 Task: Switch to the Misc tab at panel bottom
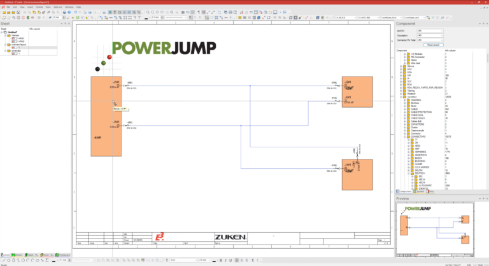430,191
